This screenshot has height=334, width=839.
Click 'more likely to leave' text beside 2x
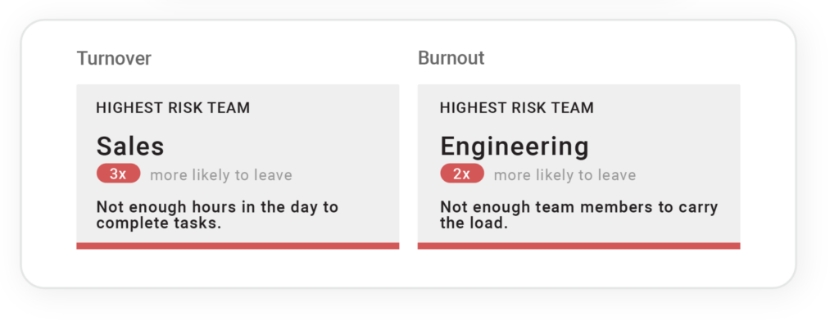pos(565,175)
